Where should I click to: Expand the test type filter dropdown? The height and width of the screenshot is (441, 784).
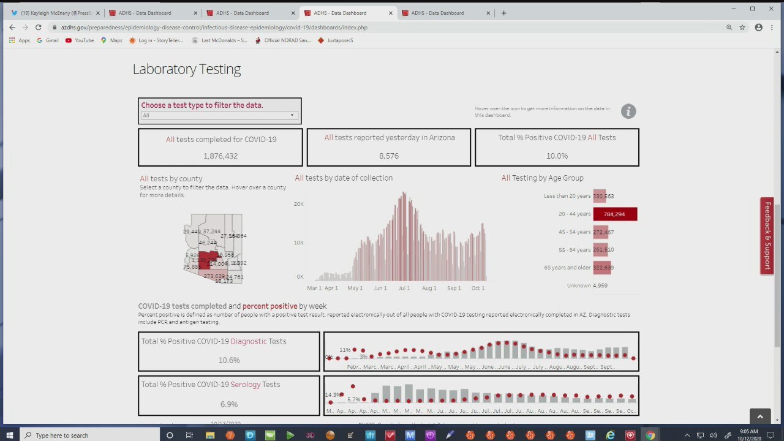(219, 115)
